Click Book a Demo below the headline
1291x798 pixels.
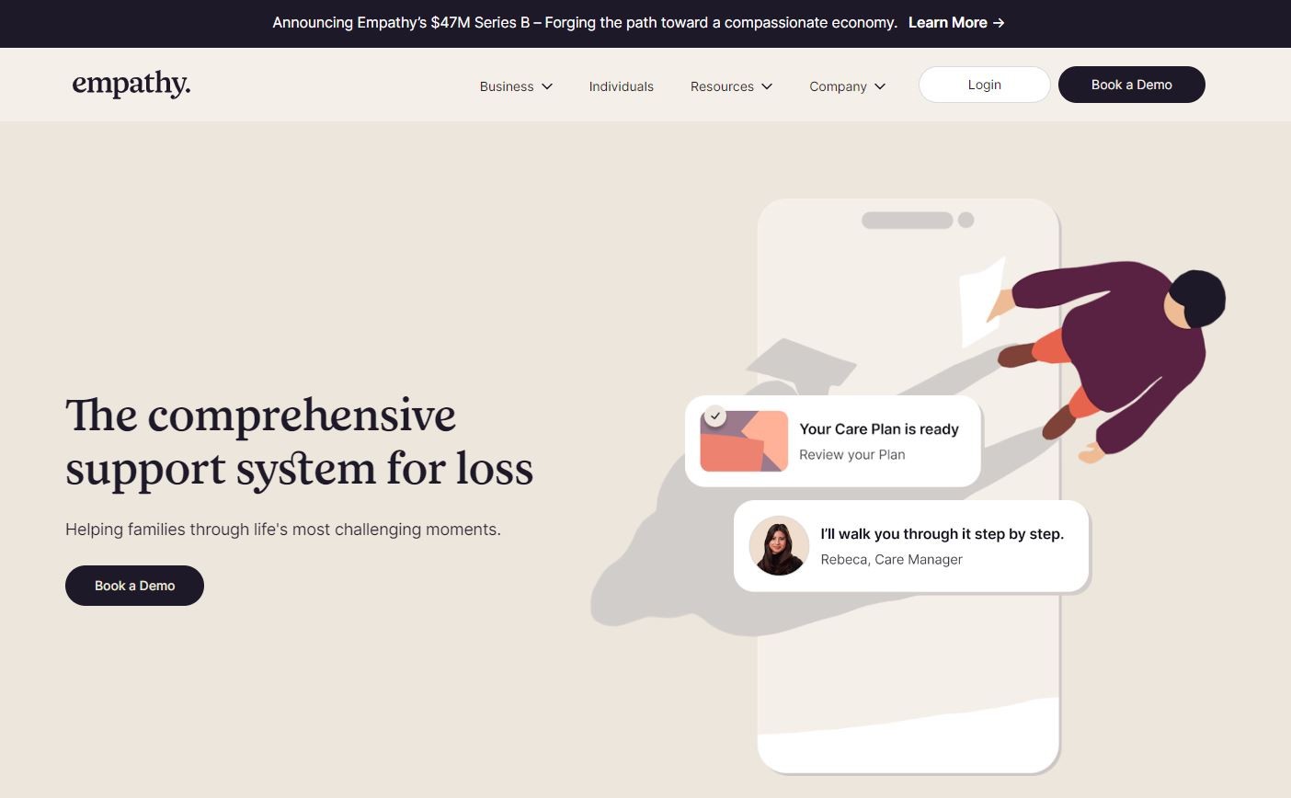(134, 586)
